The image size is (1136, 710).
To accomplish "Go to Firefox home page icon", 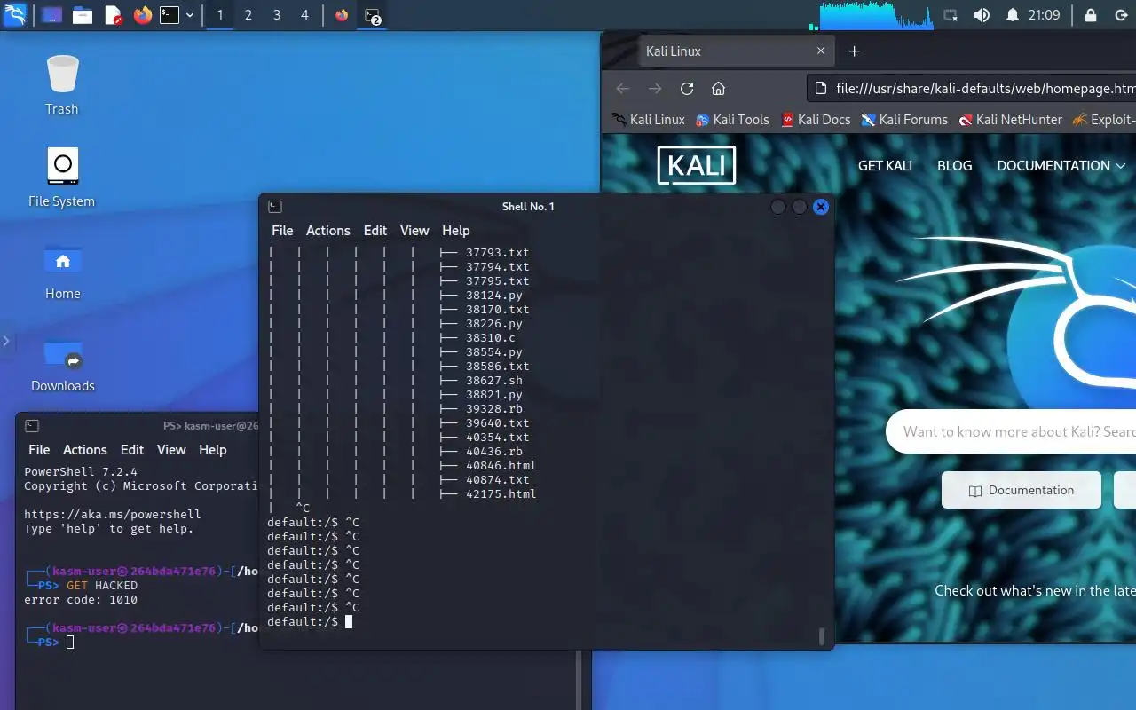I will [x=719, y=89].
